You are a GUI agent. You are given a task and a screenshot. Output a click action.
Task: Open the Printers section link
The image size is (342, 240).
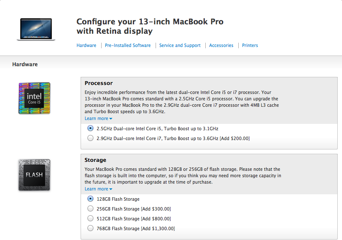250,45
